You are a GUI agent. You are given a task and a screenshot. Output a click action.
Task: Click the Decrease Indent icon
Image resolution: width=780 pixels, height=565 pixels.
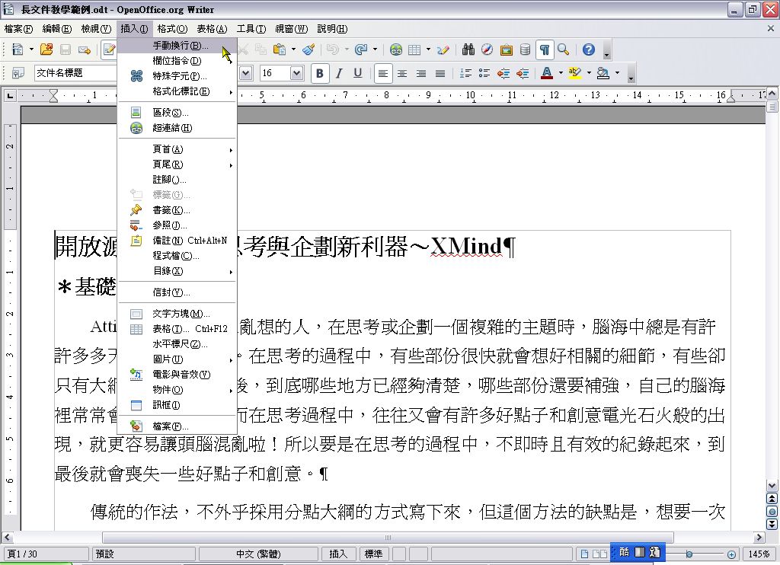coord(504,73)
